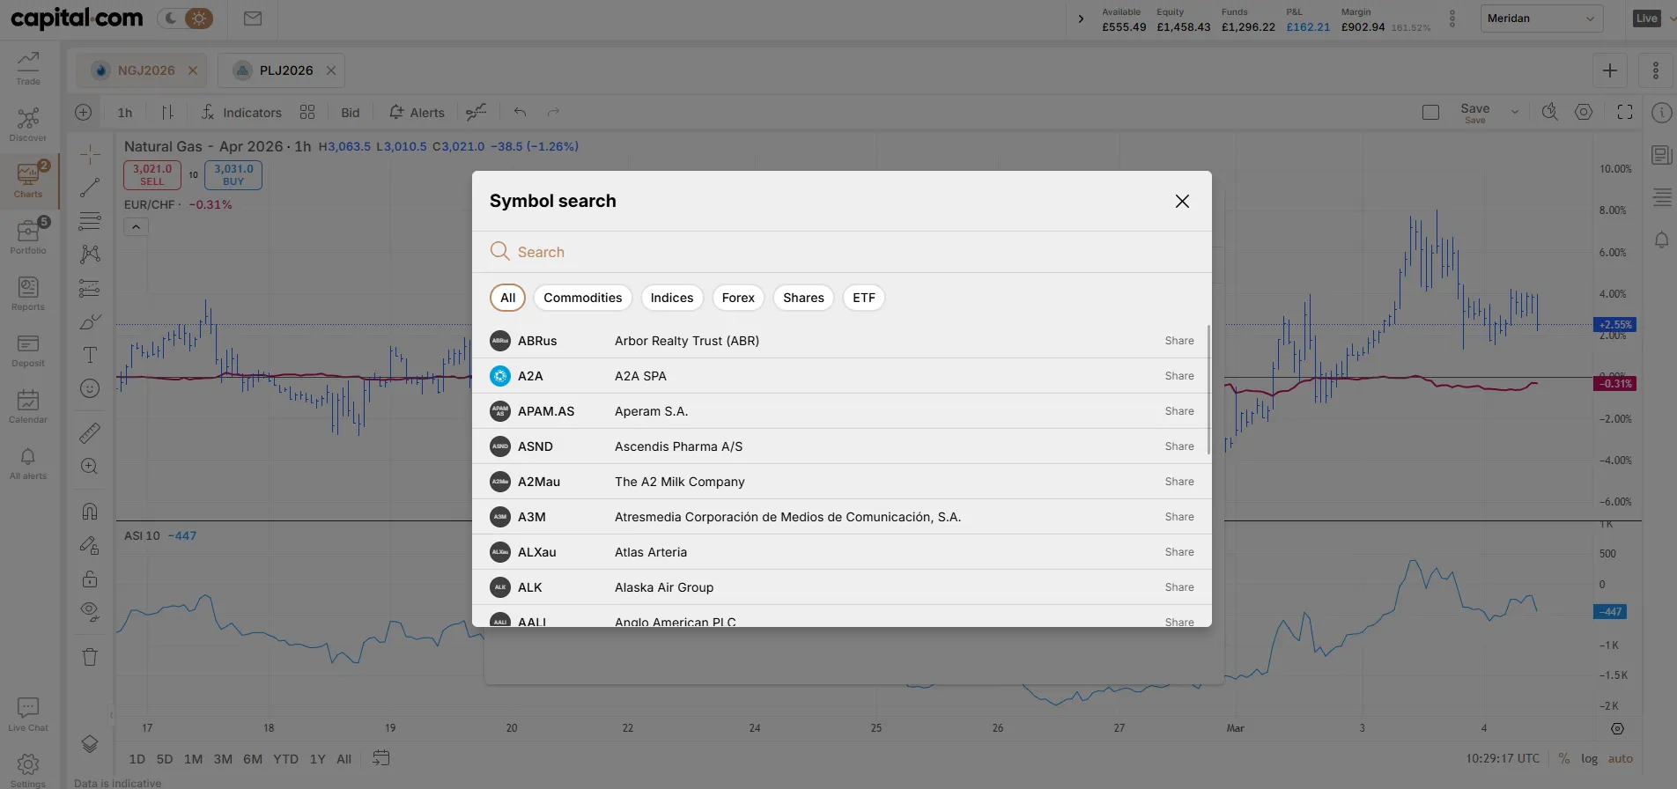The image size is (1677, 789).
Task: Open the Discover section
Action: tap(28, 124)
